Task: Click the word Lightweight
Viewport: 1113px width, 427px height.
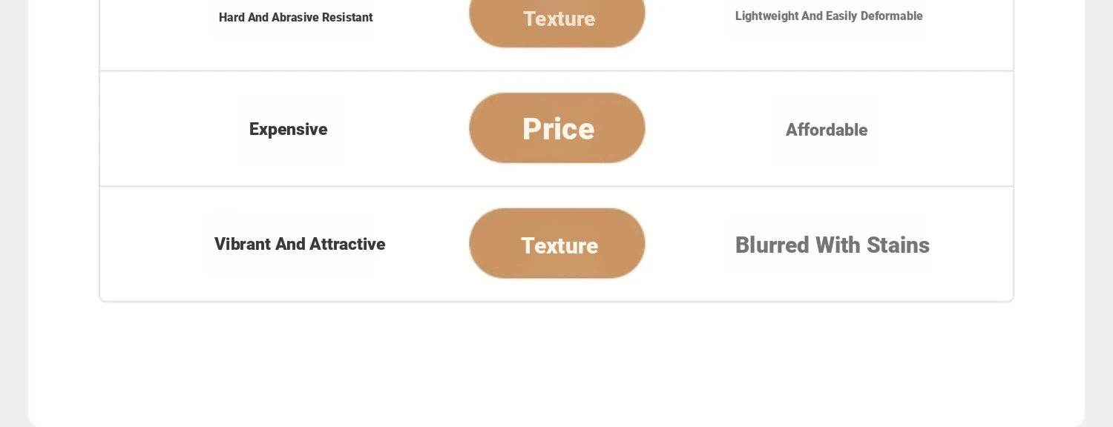Action: (766, 16)
